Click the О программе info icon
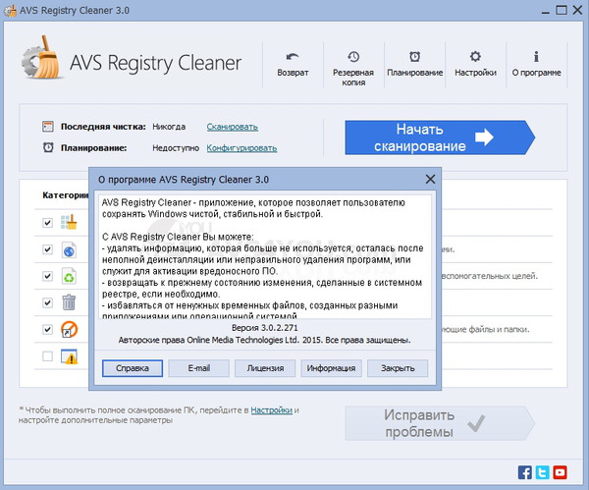 [536, 57]
